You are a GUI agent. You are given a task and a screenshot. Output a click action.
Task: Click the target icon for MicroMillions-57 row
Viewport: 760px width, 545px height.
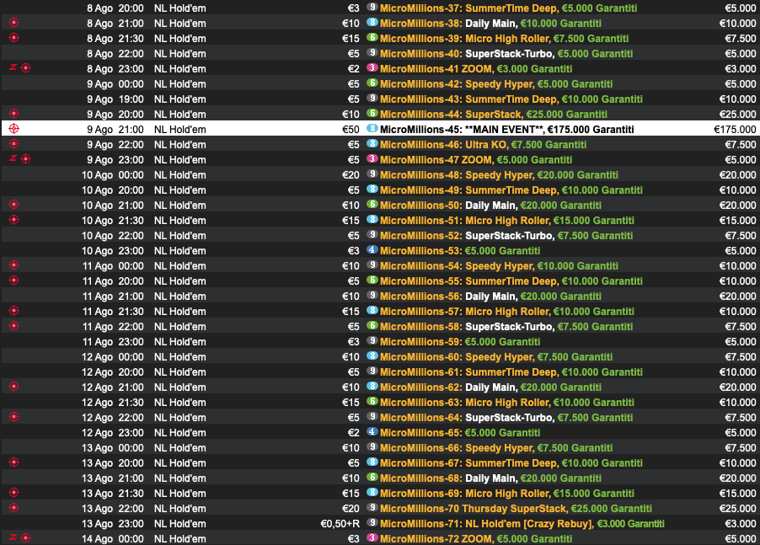[x=14, y=311]
